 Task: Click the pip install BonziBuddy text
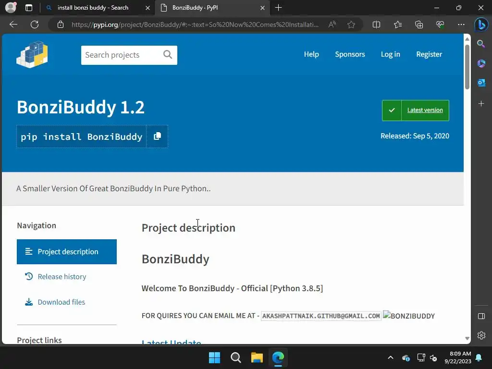82,136
